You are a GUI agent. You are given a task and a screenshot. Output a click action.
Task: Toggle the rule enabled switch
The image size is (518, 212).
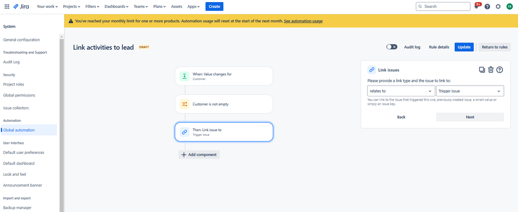(392, 47)
